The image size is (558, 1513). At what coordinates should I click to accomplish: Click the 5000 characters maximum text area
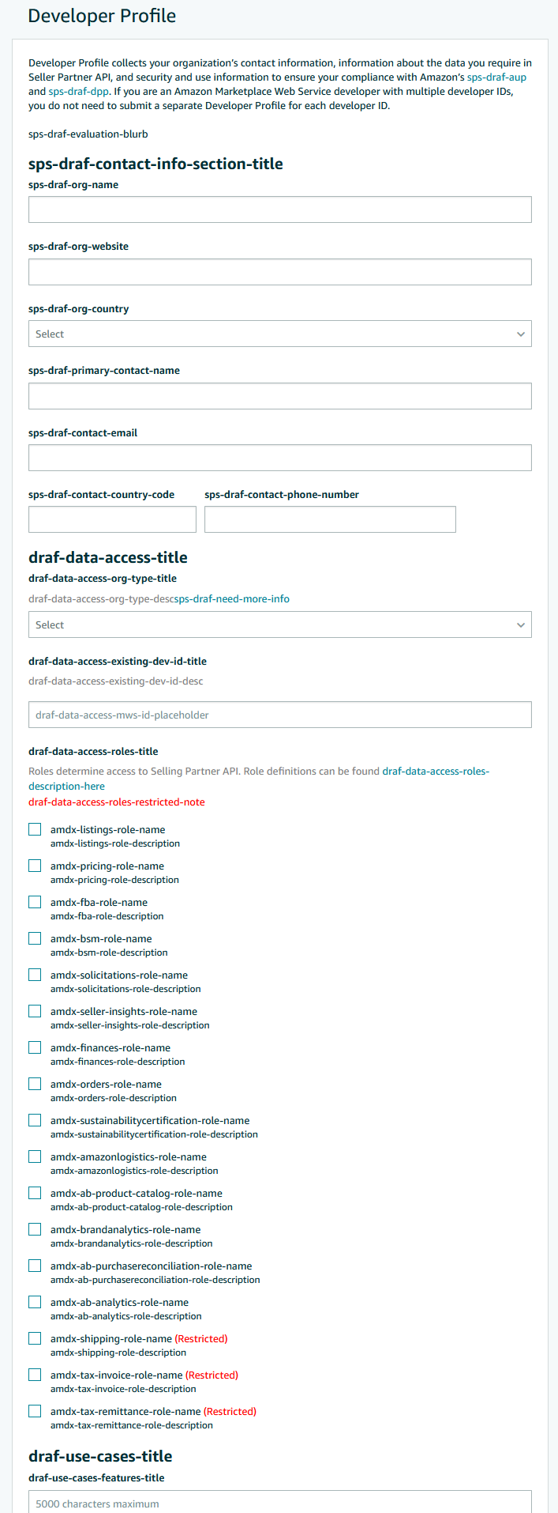click(279, 1502)
